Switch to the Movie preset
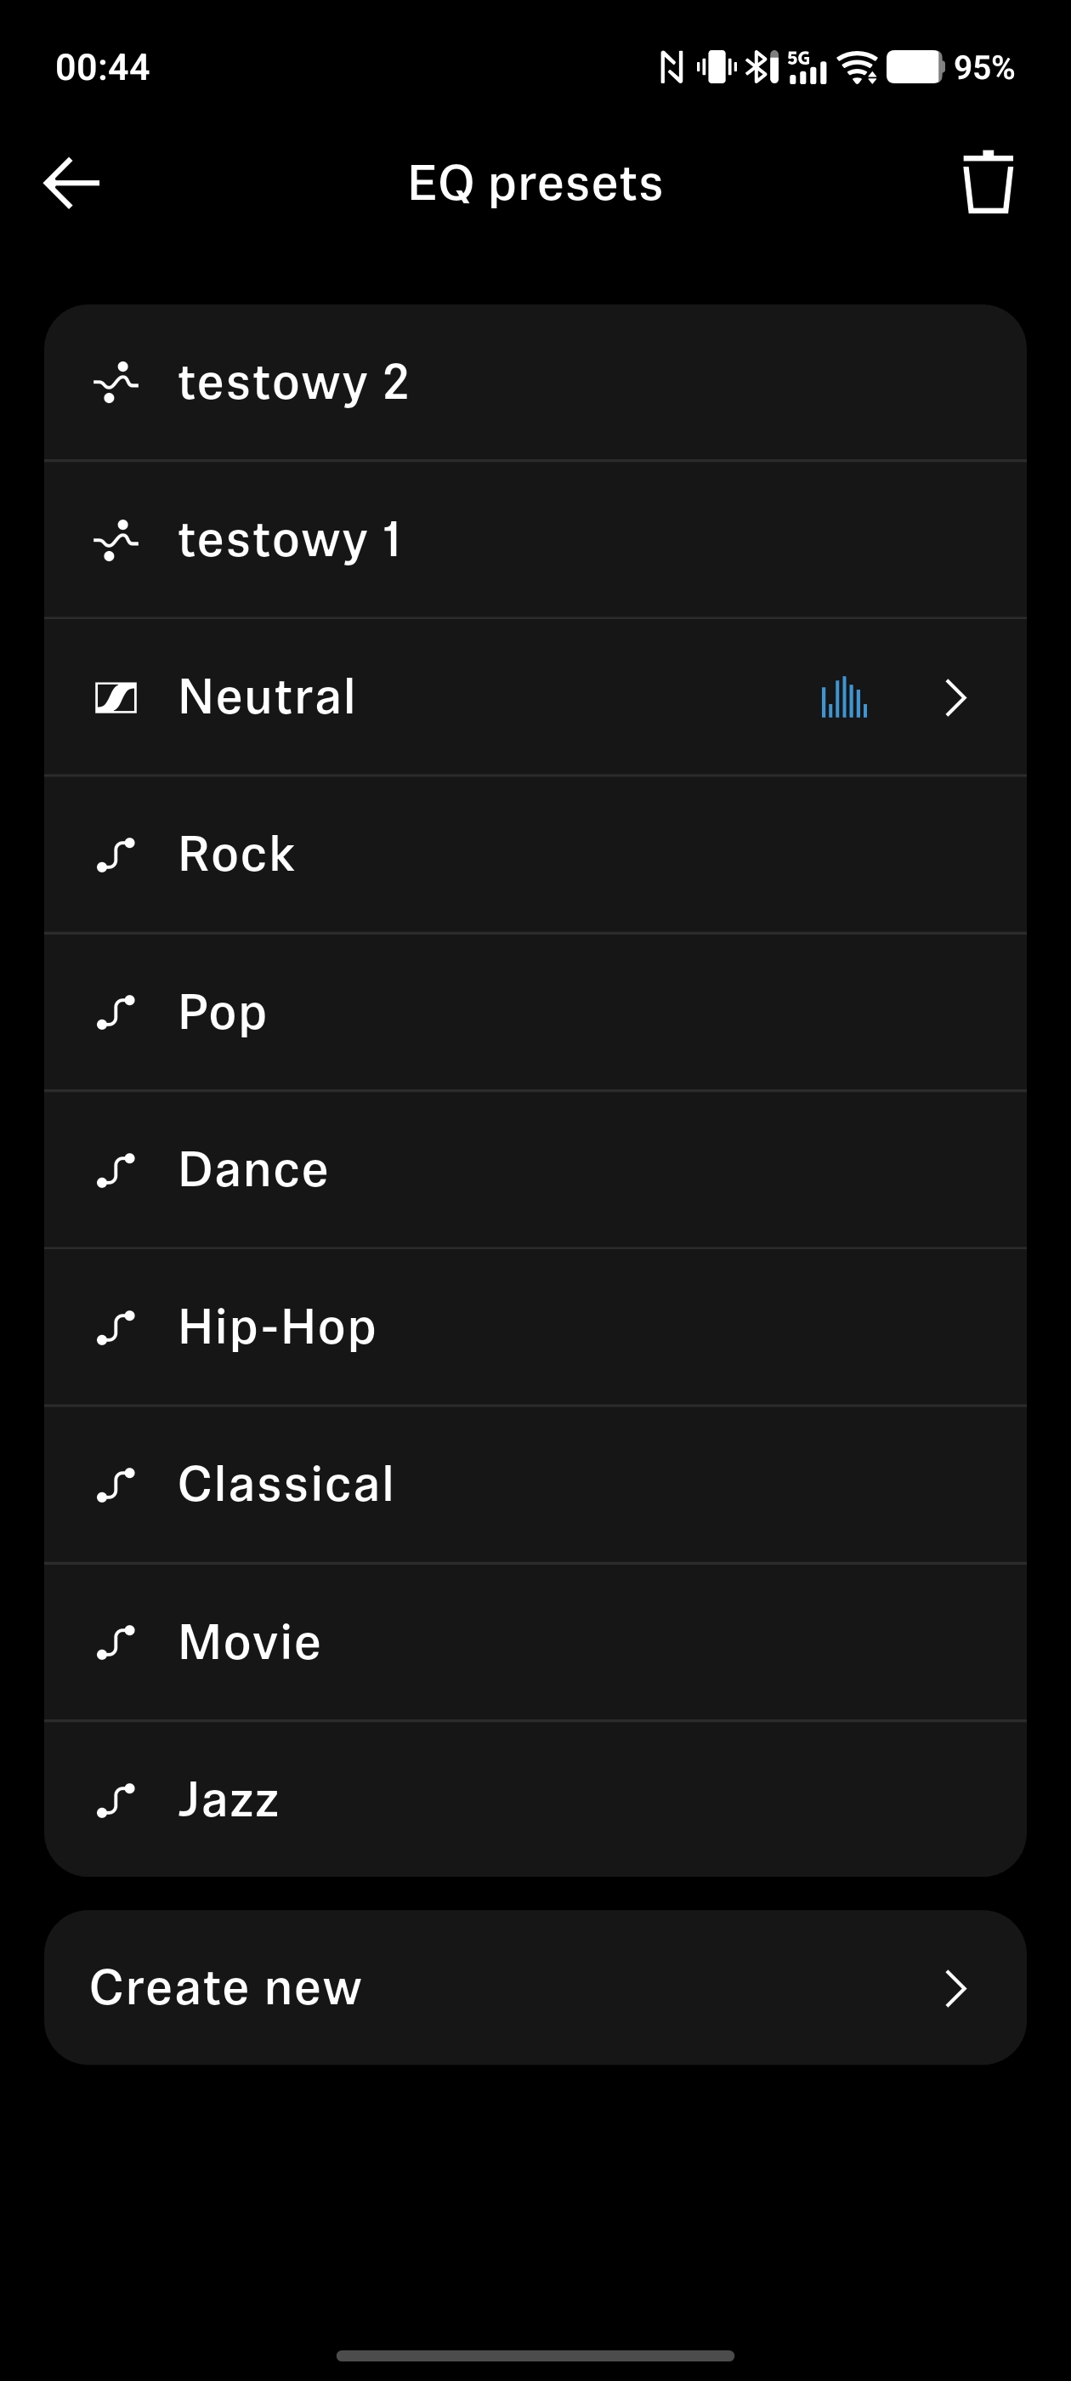The image size is (1071, 2381). [x=250, y=1643]
